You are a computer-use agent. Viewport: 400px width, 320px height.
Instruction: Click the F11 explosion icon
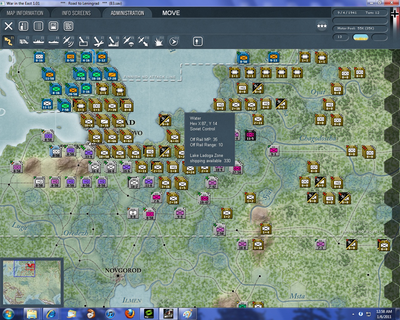(x=158, y=41)
